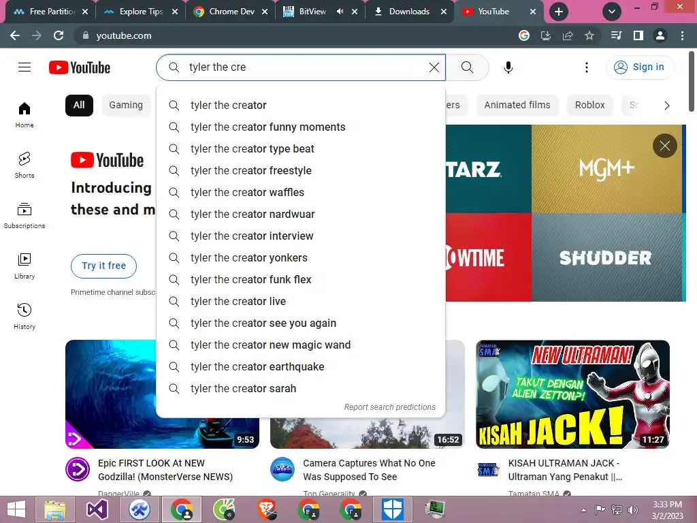Pick suggestion tyler the creator funk flex
697x523 pixels.
300,280
